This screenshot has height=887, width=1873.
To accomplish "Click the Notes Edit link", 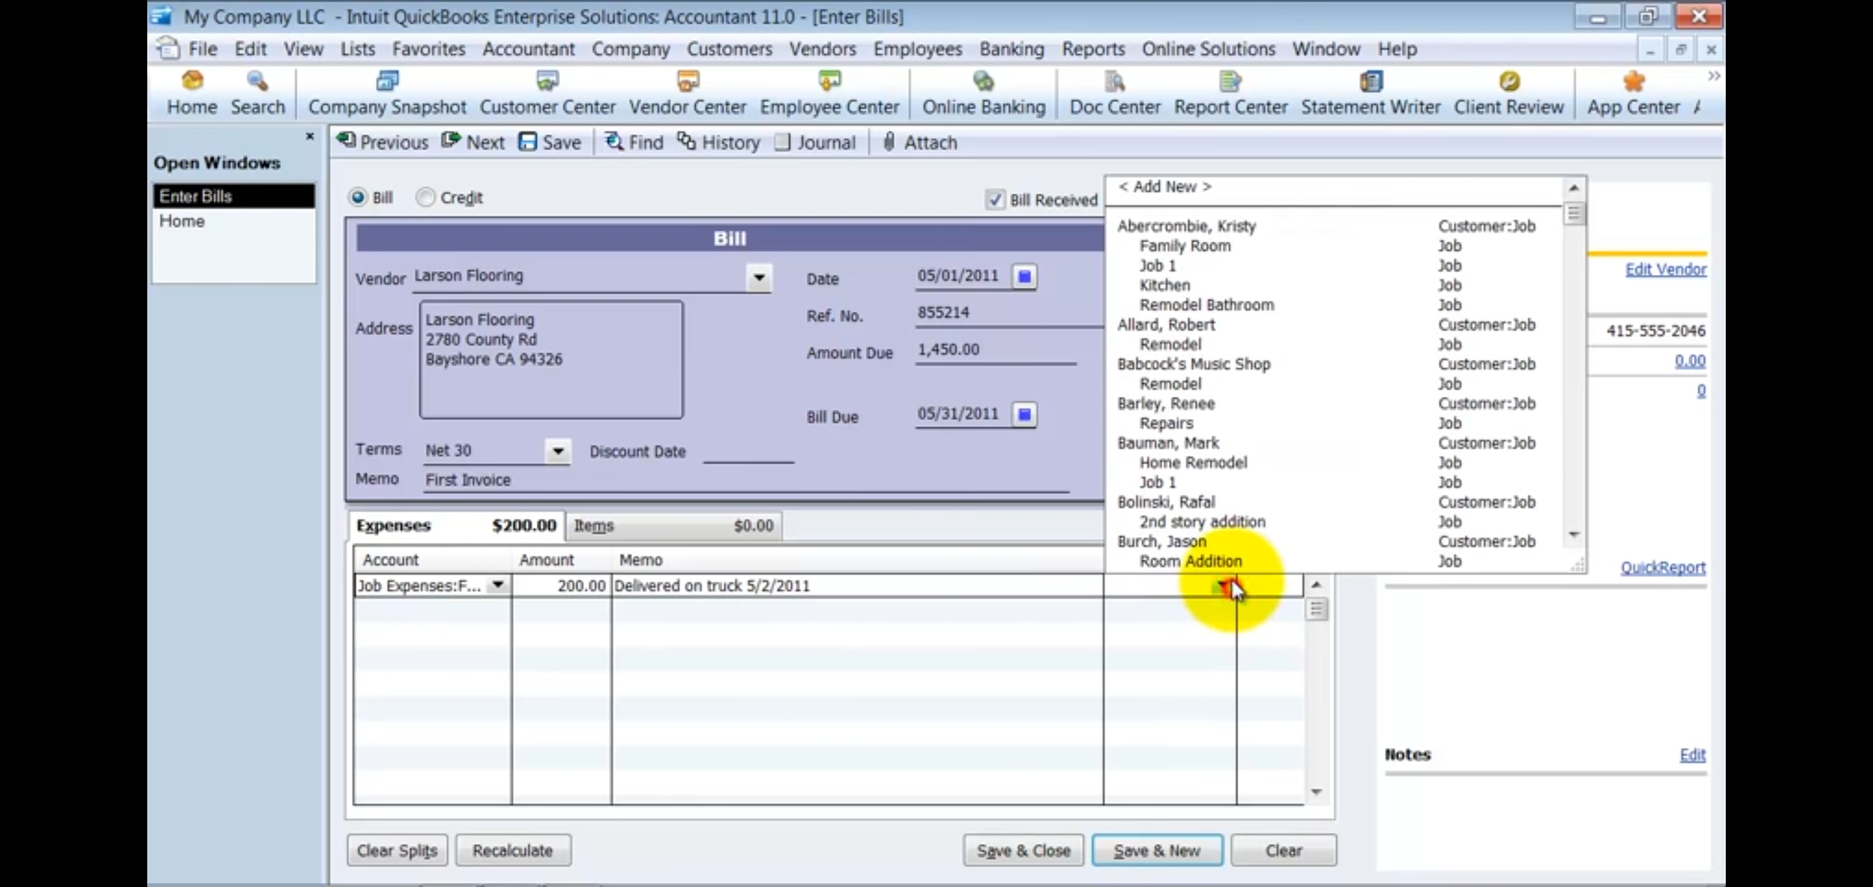I will click(x=1692, y=755).
